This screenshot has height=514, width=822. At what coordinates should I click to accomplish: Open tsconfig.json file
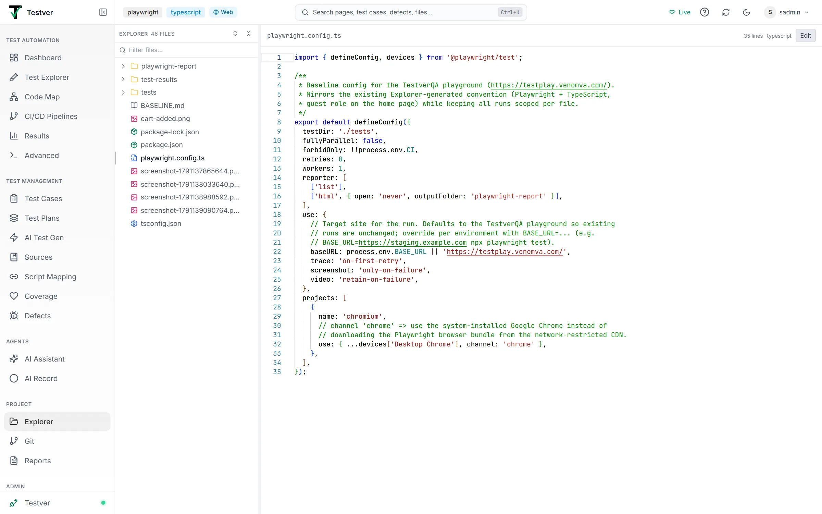[x=187, y=223]
